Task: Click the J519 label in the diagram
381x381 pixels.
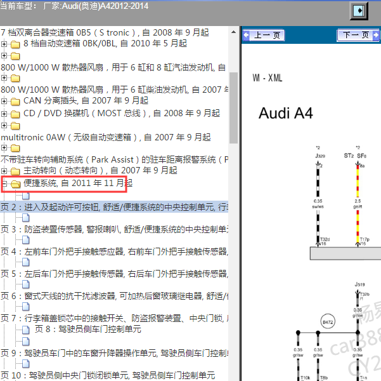Action: pyautogui.click(x=359, y=284)
